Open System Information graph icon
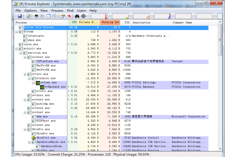The width and height of the screenshot is (236, 157). click(36, 16)
